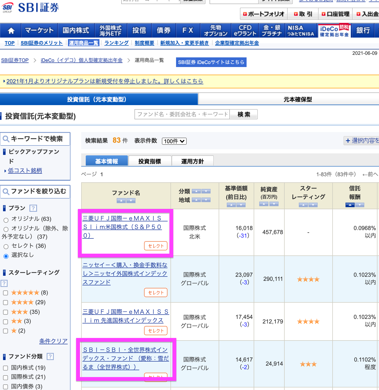Sort fund name ascending
The height and width of the screenshot is (390, 379).
coord(121,201)
